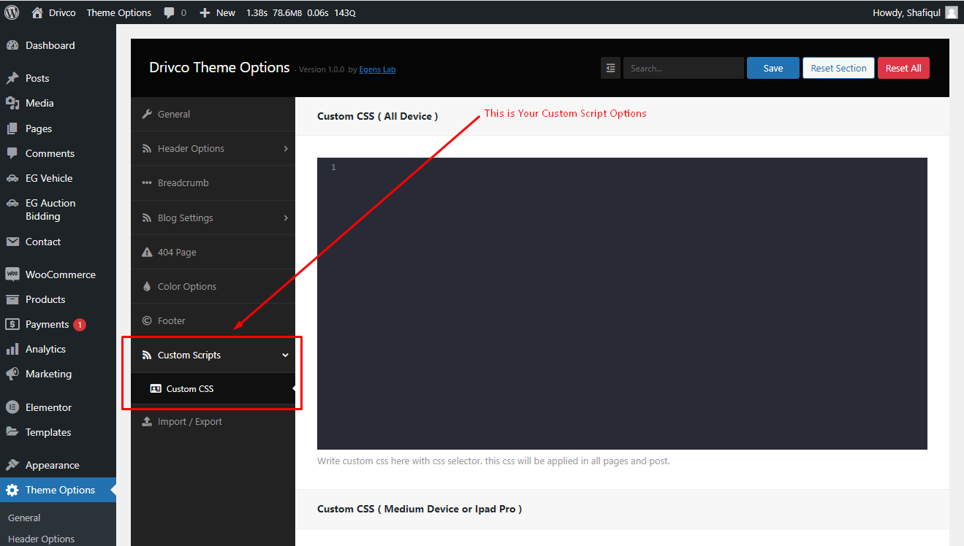Screen dimensions: 964x546
Task: Open the Drivco site home icon
Action: pyautogui.click(x=37, y=12)
